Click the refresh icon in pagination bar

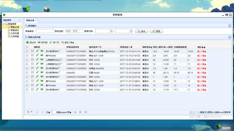tap(86, 112)
